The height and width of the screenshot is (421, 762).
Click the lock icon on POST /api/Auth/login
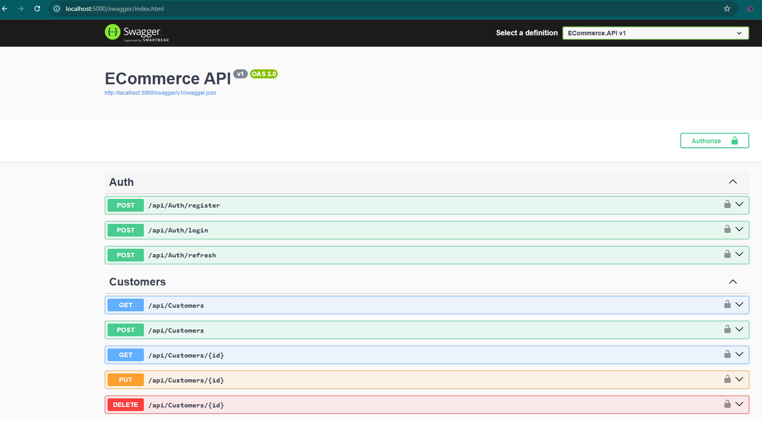click(727, 229)
